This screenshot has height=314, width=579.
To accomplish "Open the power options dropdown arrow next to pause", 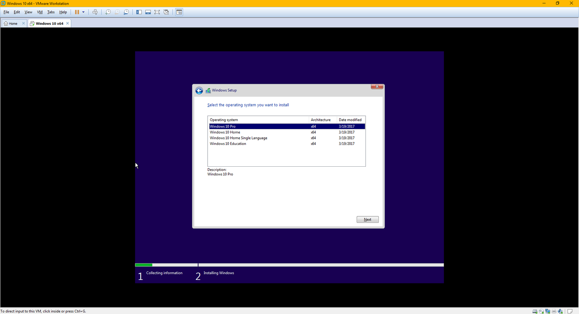I will (83, 12).
